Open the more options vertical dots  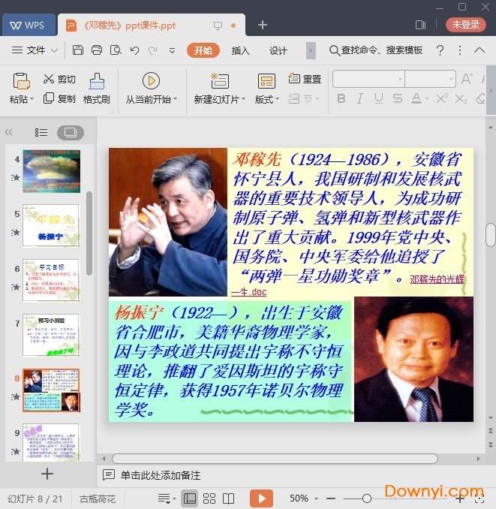coord(460,50)
